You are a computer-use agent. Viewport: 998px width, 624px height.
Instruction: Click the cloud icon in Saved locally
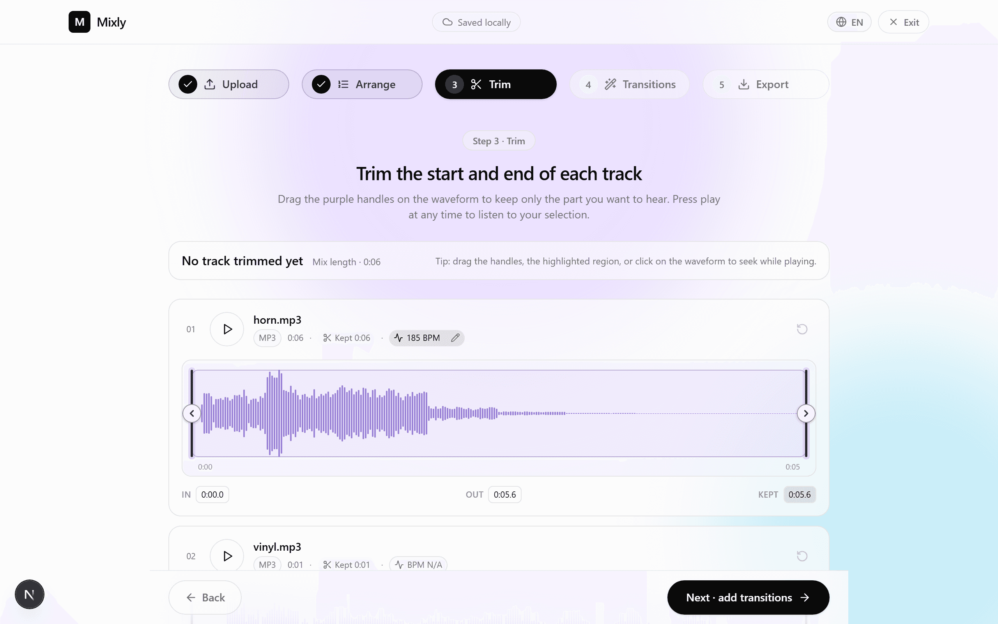(x=448, y=22)
